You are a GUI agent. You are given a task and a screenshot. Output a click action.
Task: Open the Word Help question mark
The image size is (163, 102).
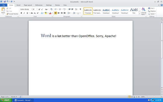tap(161, 5)
